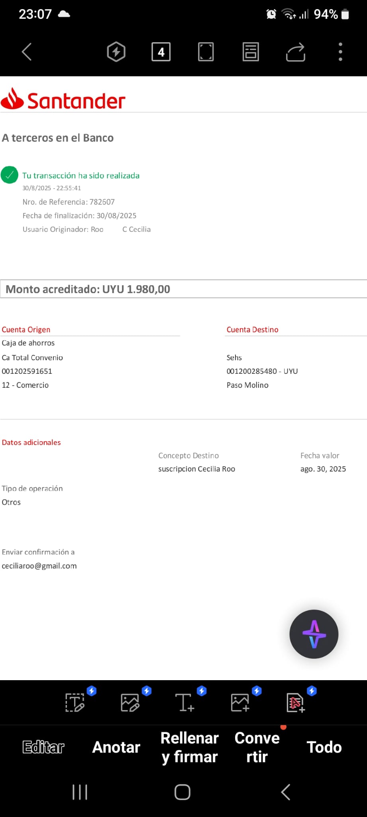Switch to the Editar tab

coord(43,747)
